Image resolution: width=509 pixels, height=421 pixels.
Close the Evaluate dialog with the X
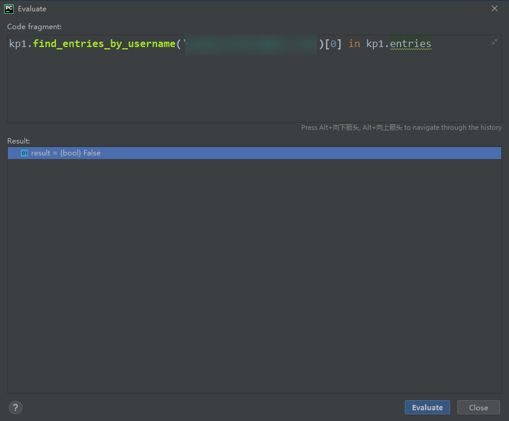(495, 8)
